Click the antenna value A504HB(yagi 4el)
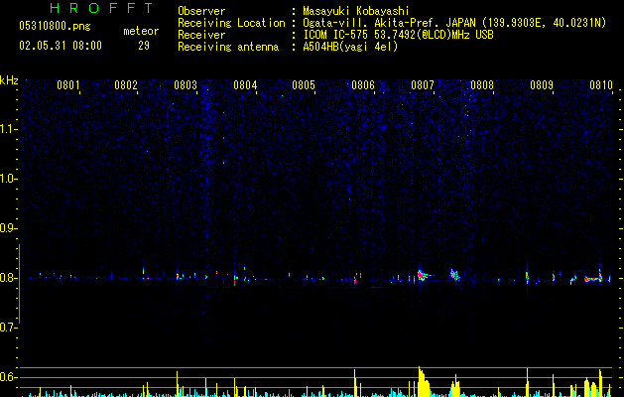The height and width of the screenshot is (397, 624). tap(350, 47)
